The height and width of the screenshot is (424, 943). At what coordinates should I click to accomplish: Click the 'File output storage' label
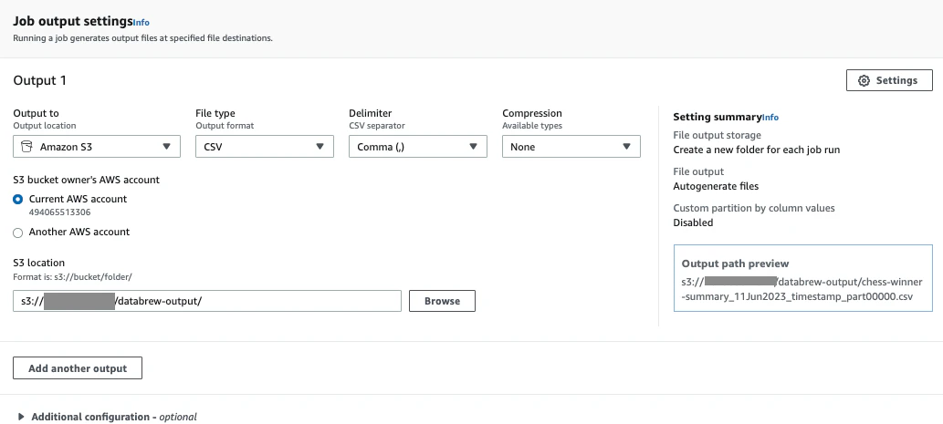[x=717, y=135]
